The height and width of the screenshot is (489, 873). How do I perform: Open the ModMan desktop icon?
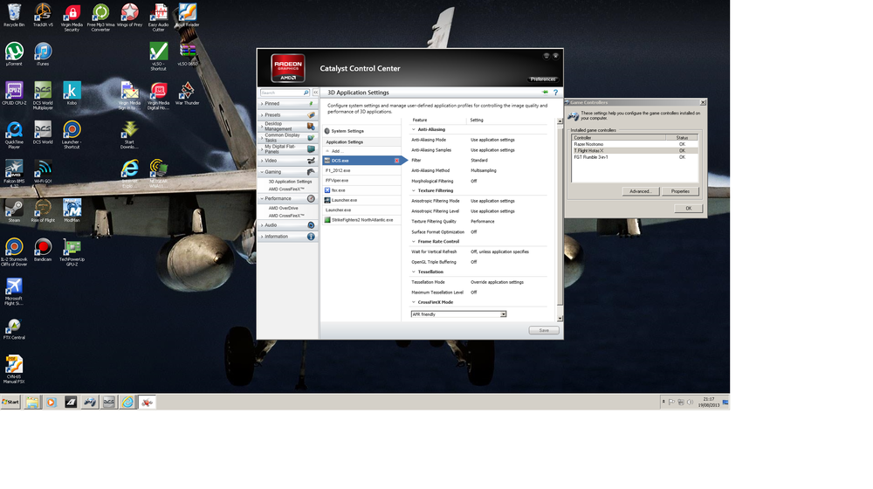coord(72,210)
